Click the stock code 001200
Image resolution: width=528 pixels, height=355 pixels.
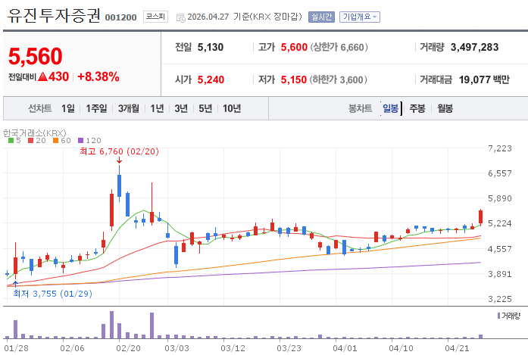(x=120, y=17)
